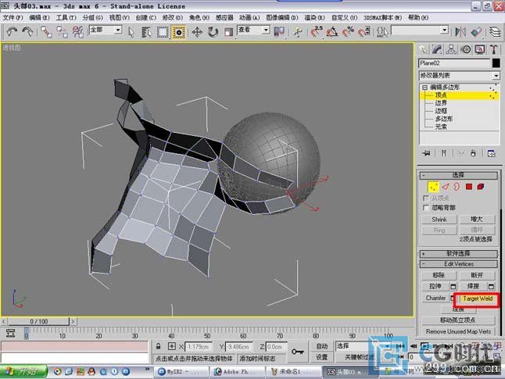Select the Border sub-object level icon

point(457,187)
